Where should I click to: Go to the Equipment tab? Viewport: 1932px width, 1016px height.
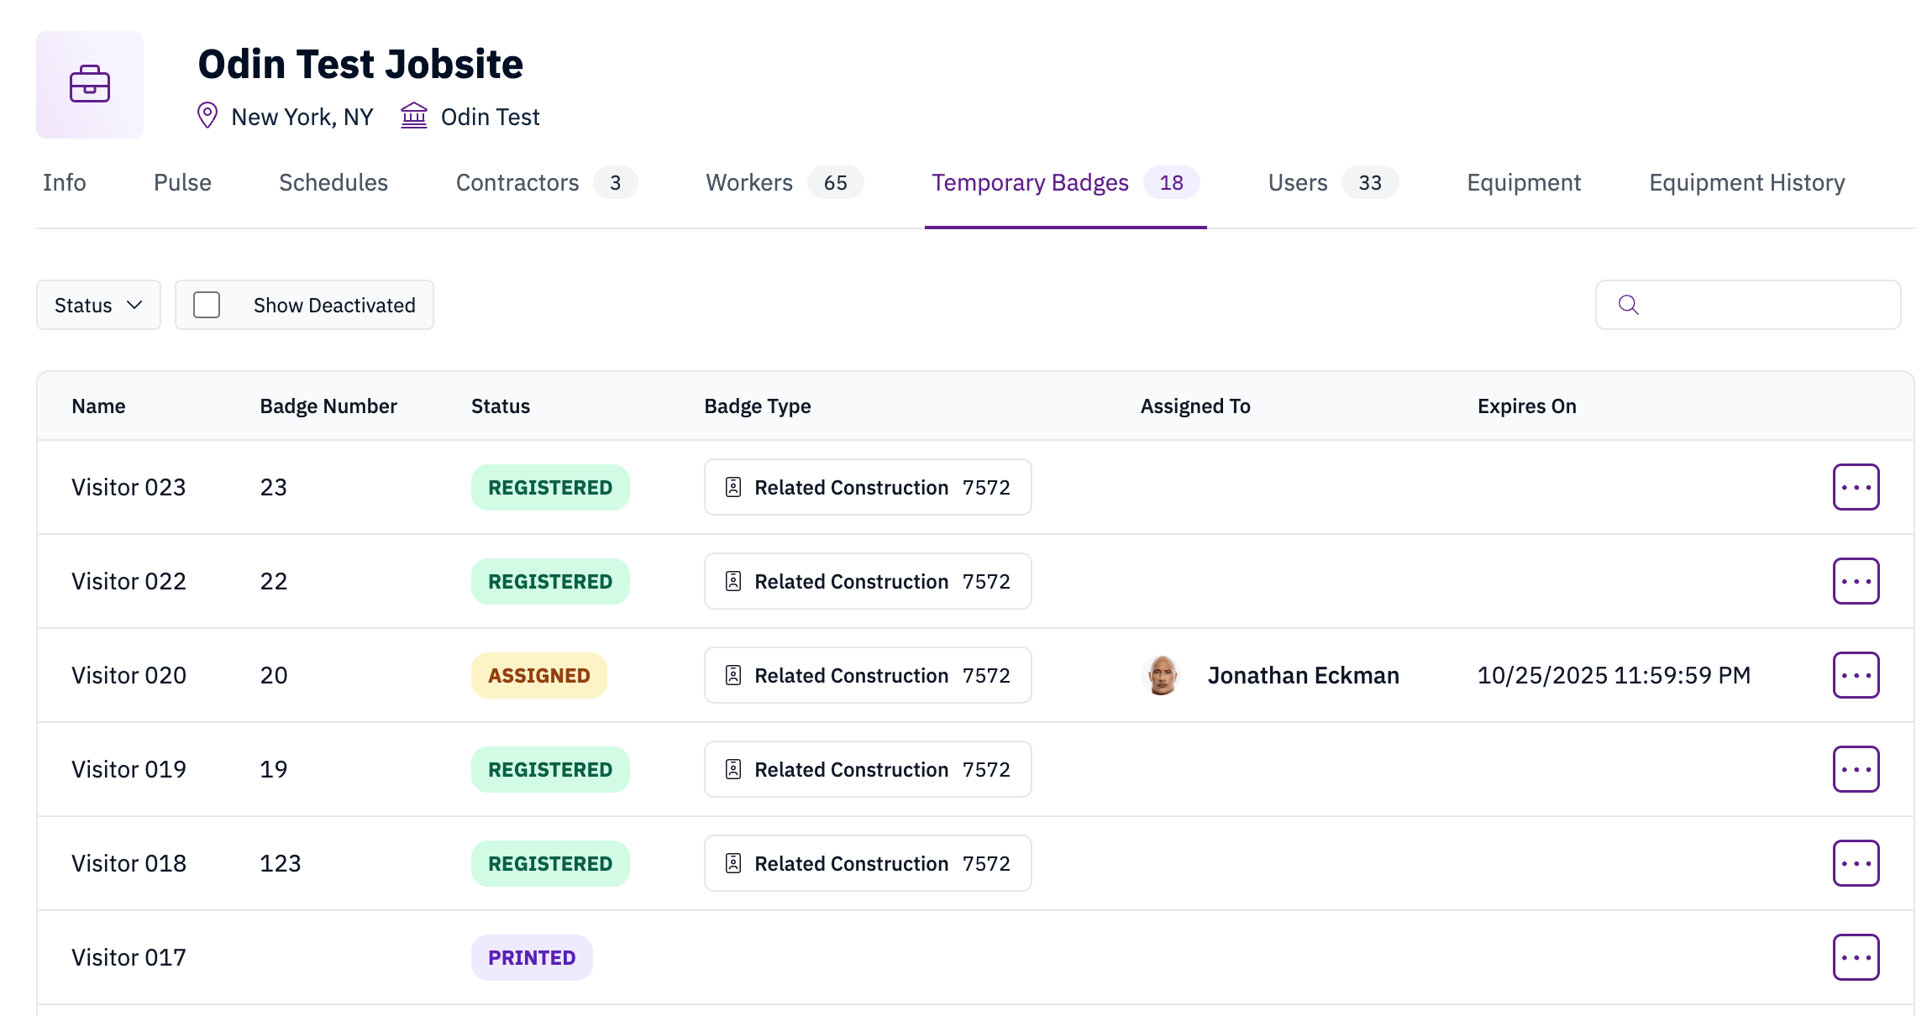point(1524,182)
